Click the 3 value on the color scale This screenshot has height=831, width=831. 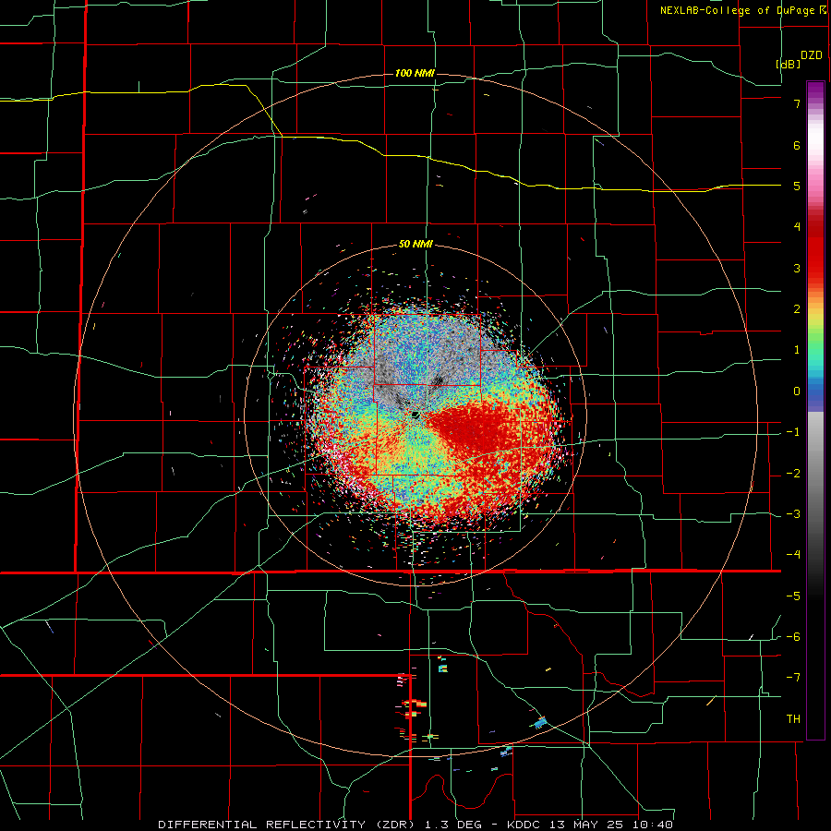(797, 268)
